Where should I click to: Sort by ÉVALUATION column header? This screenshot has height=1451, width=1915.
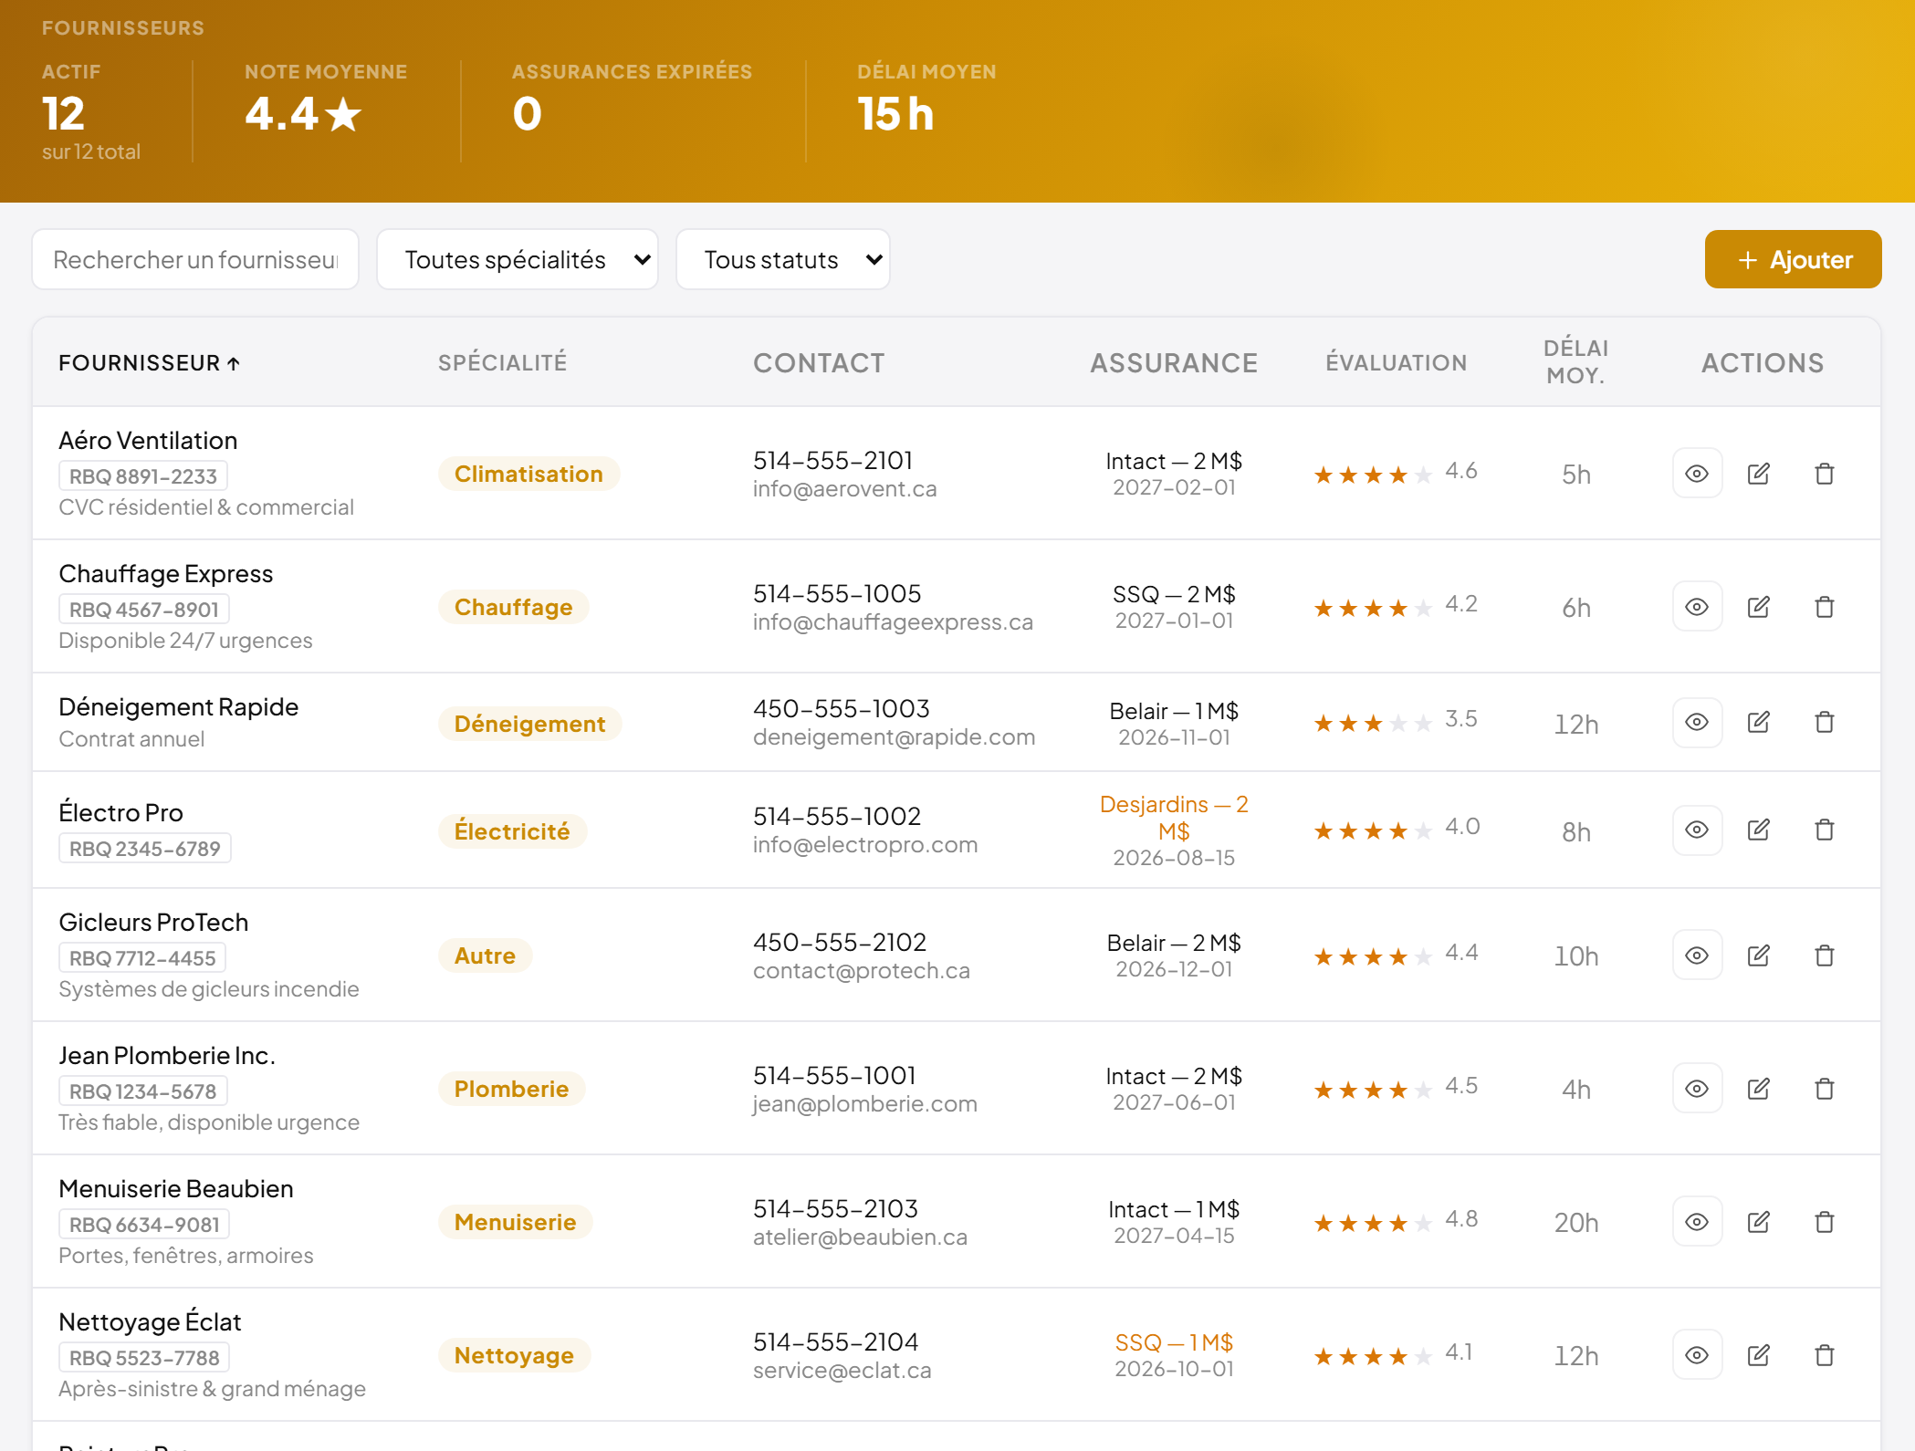pos(1397,362)
